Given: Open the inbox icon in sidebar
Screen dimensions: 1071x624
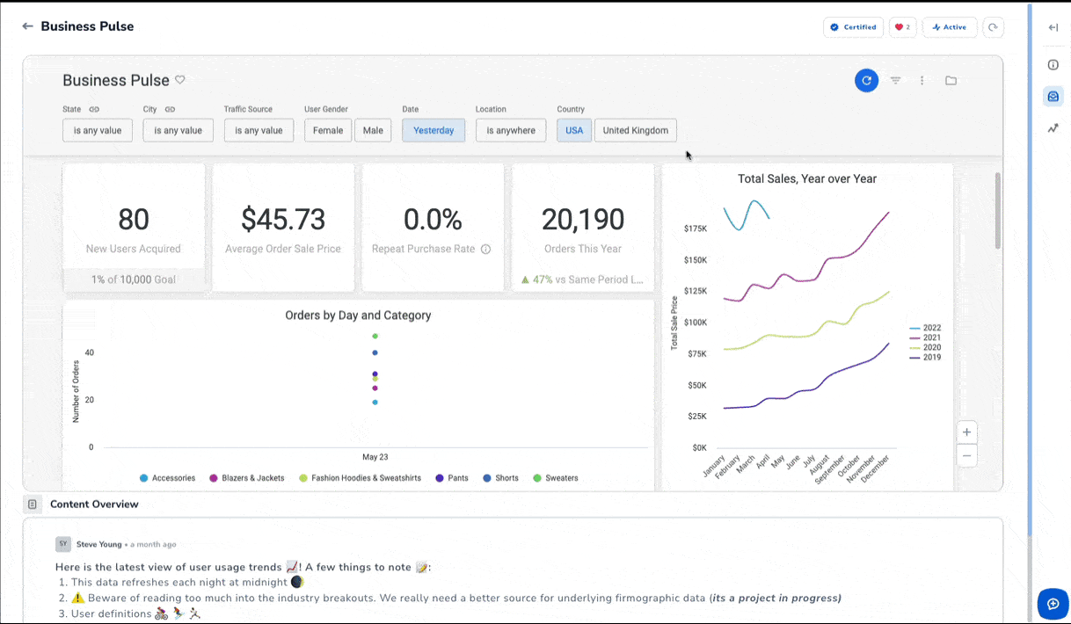Looking at the screenshot, I should (1053, 97).
